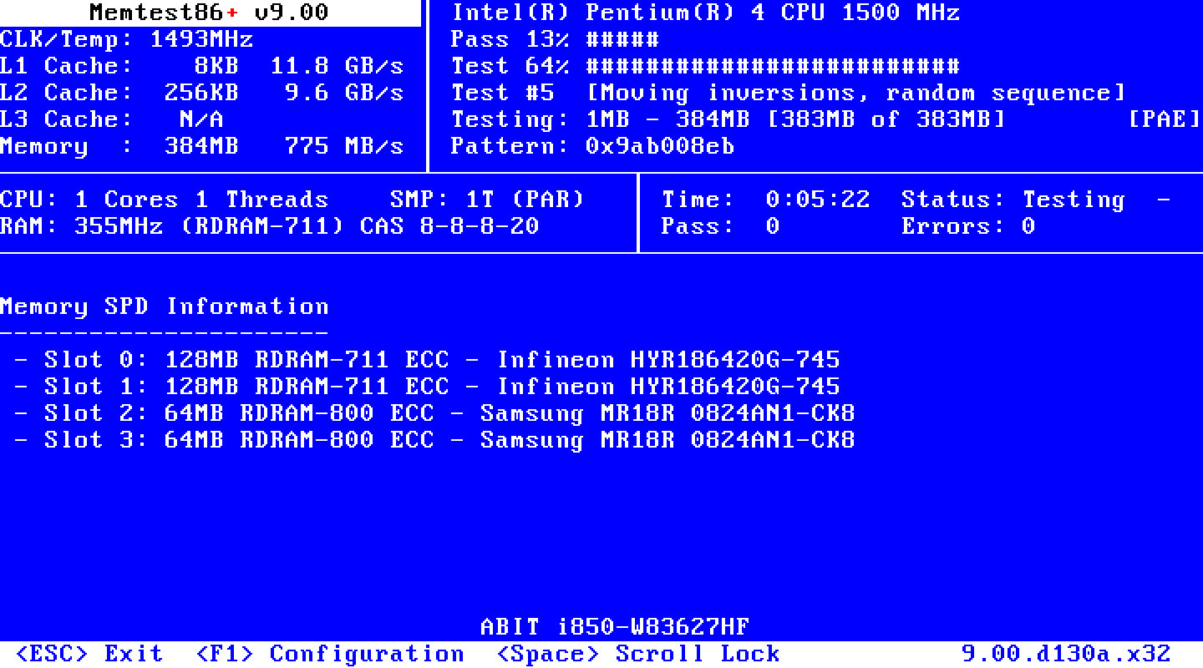Click the RAM 355MHz CAS 8-8-8-20 line
This screenshot has width=1203, height=668.
270,226
